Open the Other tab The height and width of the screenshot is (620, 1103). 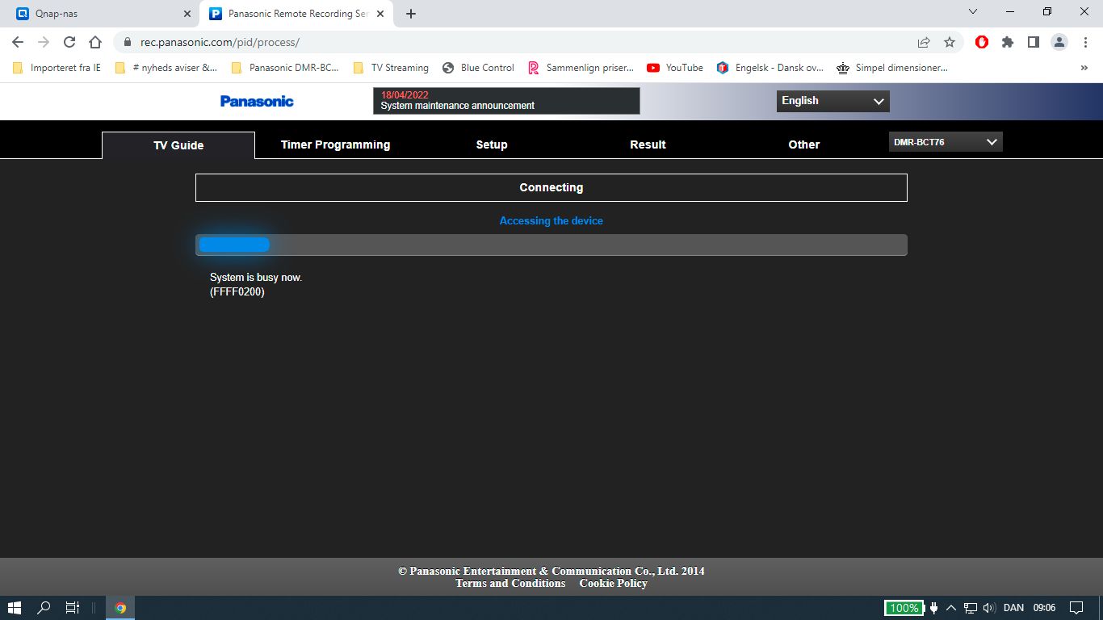click(804, 145)
